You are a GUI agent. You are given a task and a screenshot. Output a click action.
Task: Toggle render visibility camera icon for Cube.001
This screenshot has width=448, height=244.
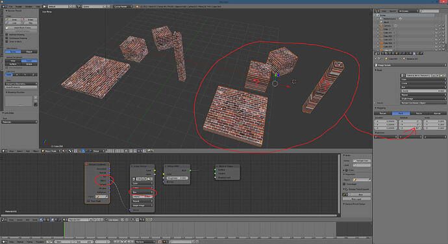tap(443, 33)
